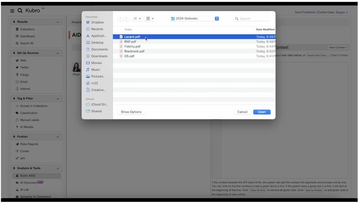Screen dimensions: 359x203
Task: Open Filings sources in Kubro sidebar
Action: pyautogui.click(x=22, y=75)
